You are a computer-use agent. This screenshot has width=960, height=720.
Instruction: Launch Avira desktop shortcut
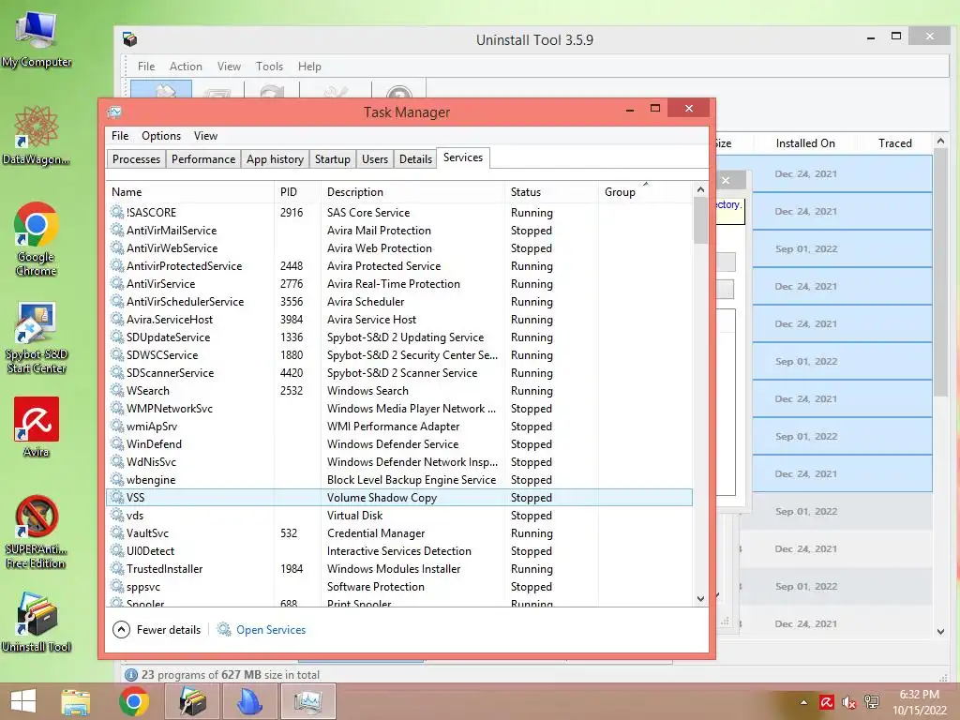37,427
